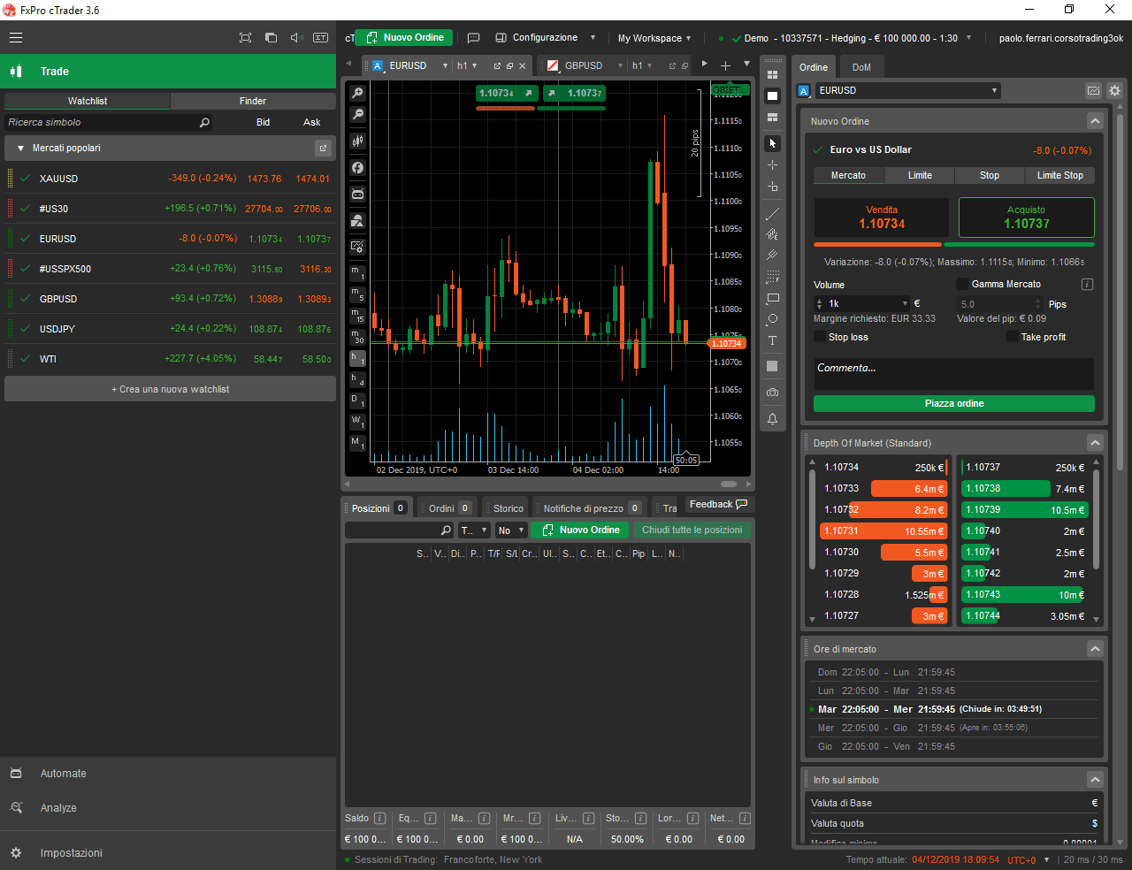Select the stacked chart layout icon
This screenshot has width=1132, height=870.
(x=772, y=118)
